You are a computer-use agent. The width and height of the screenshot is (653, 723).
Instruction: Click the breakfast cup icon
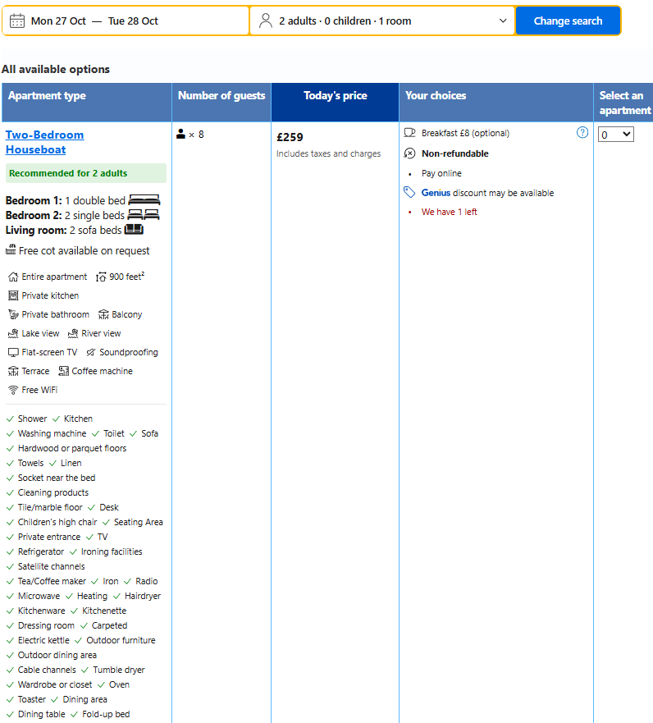pyautogui.click(x=410, y=133)
